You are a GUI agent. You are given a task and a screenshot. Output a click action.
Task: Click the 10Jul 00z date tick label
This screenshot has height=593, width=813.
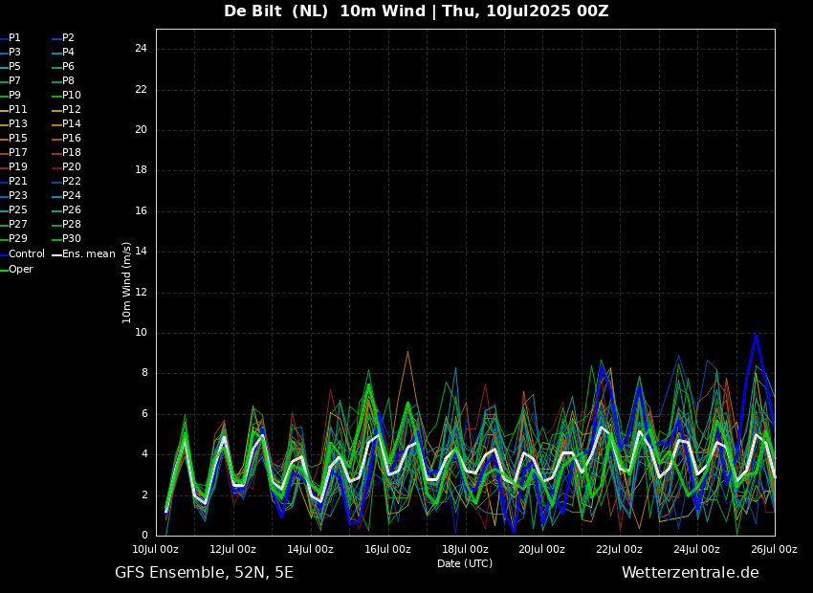coord(155,550)
